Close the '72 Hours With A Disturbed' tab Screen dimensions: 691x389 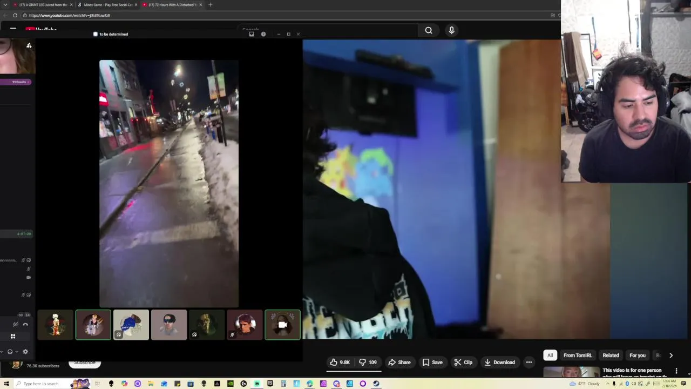tap(201, 5)
